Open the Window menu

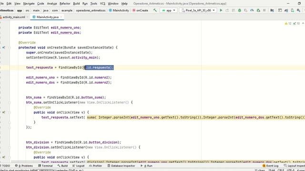[x=113, y=3]
